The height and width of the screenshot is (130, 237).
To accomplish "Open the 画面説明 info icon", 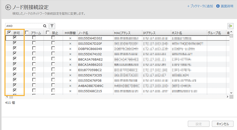I will coord(218,6).
